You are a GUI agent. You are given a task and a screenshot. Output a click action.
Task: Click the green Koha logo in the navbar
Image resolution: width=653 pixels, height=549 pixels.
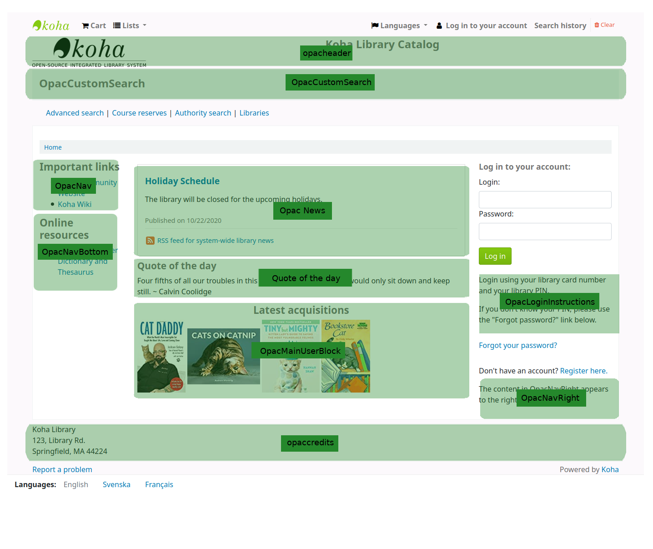(x=50, y=25)
